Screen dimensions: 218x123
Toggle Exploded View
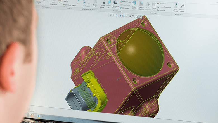pyautogui.click(x=125, y=2)
